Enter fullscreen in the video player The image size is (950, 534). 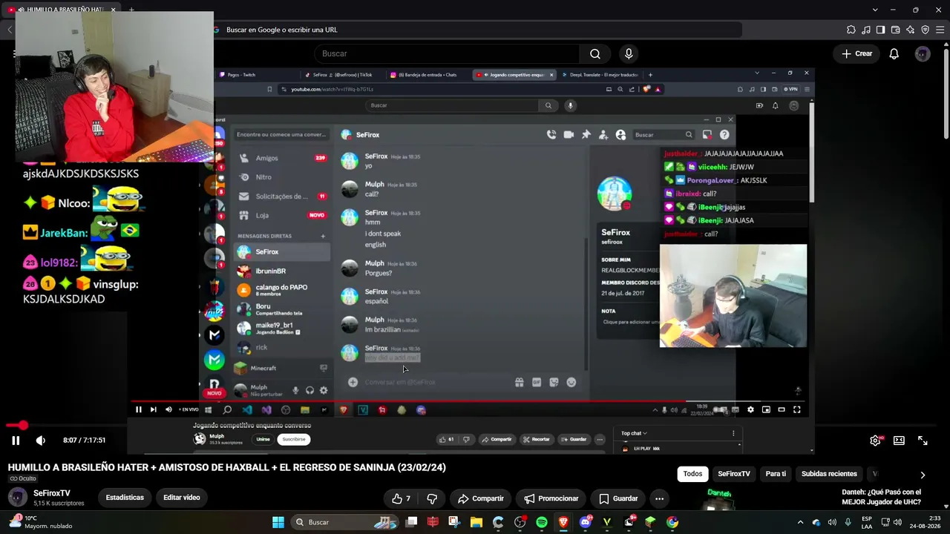pos(923,441)
